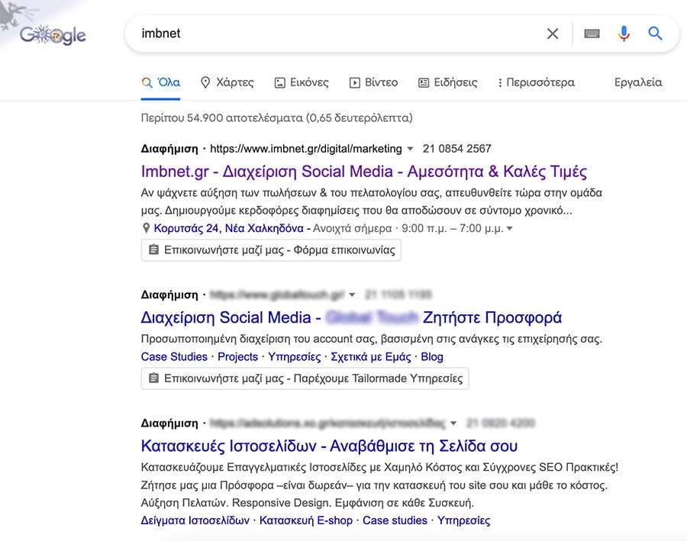Click the newspaper icon next to Ειδήσεις

423,82
